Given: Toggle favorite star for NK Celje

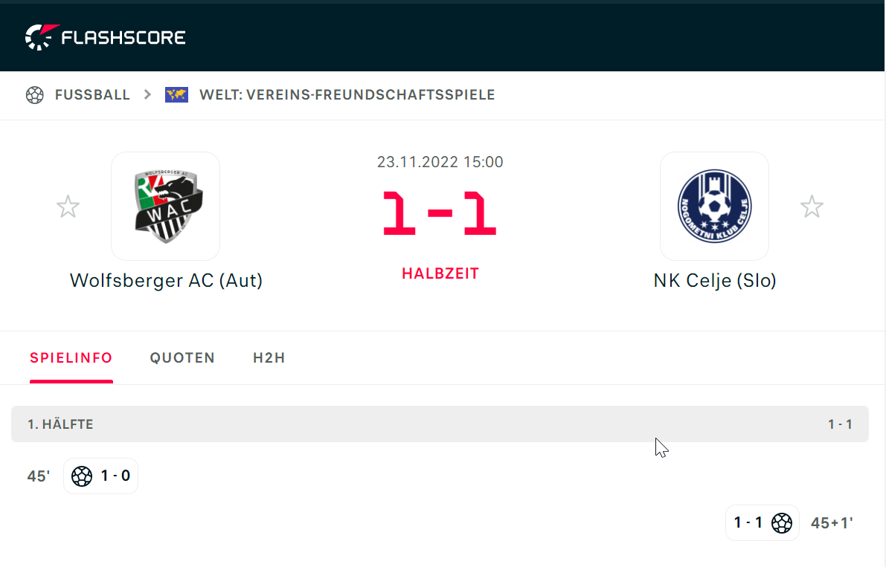Looking at the screenshot, I should click(x=812, y=207).
